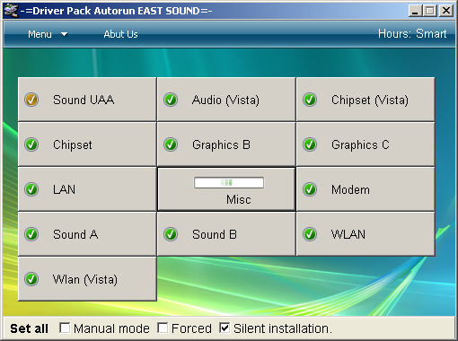Click the Chipset button's green check icon
Image resolution: width=458 pixels, height=341 pixels.
point(31,144)
